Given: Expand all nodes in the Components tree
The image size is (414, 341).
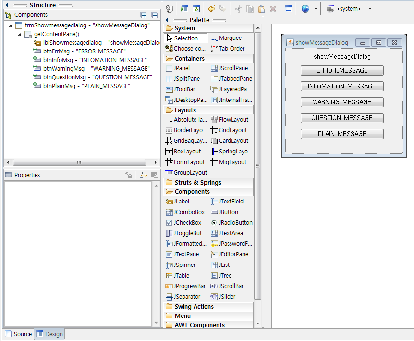Looking at the screenshot, I should 144,15.
